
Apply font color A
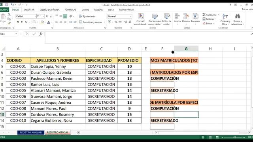click(49, 22)
